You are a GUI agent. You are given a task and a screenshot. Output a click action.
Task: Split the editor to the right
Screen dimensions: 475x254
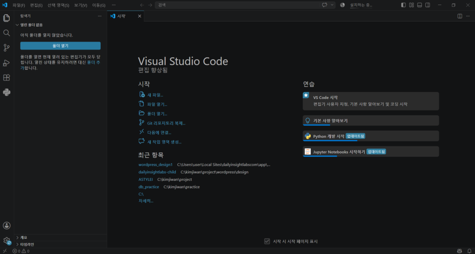click(x=460, y=16)
